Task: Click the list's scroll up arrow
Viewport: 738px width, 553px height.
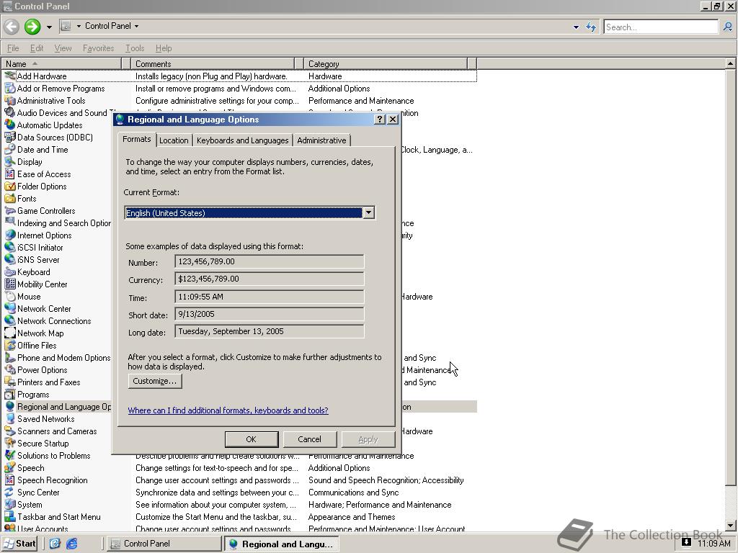Action: 730,63
